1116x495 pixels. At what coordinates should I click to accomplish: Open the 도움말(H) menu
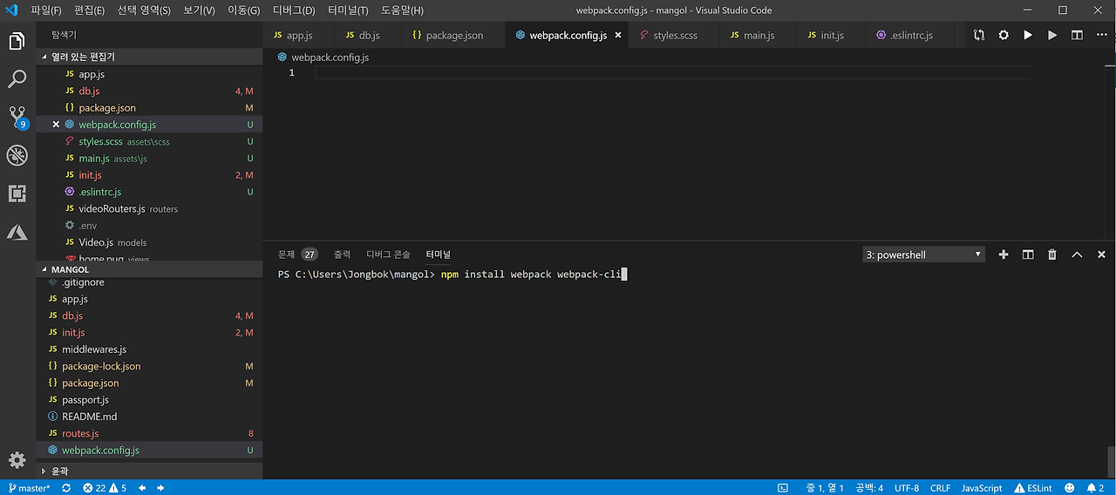(x=402, y=10)
